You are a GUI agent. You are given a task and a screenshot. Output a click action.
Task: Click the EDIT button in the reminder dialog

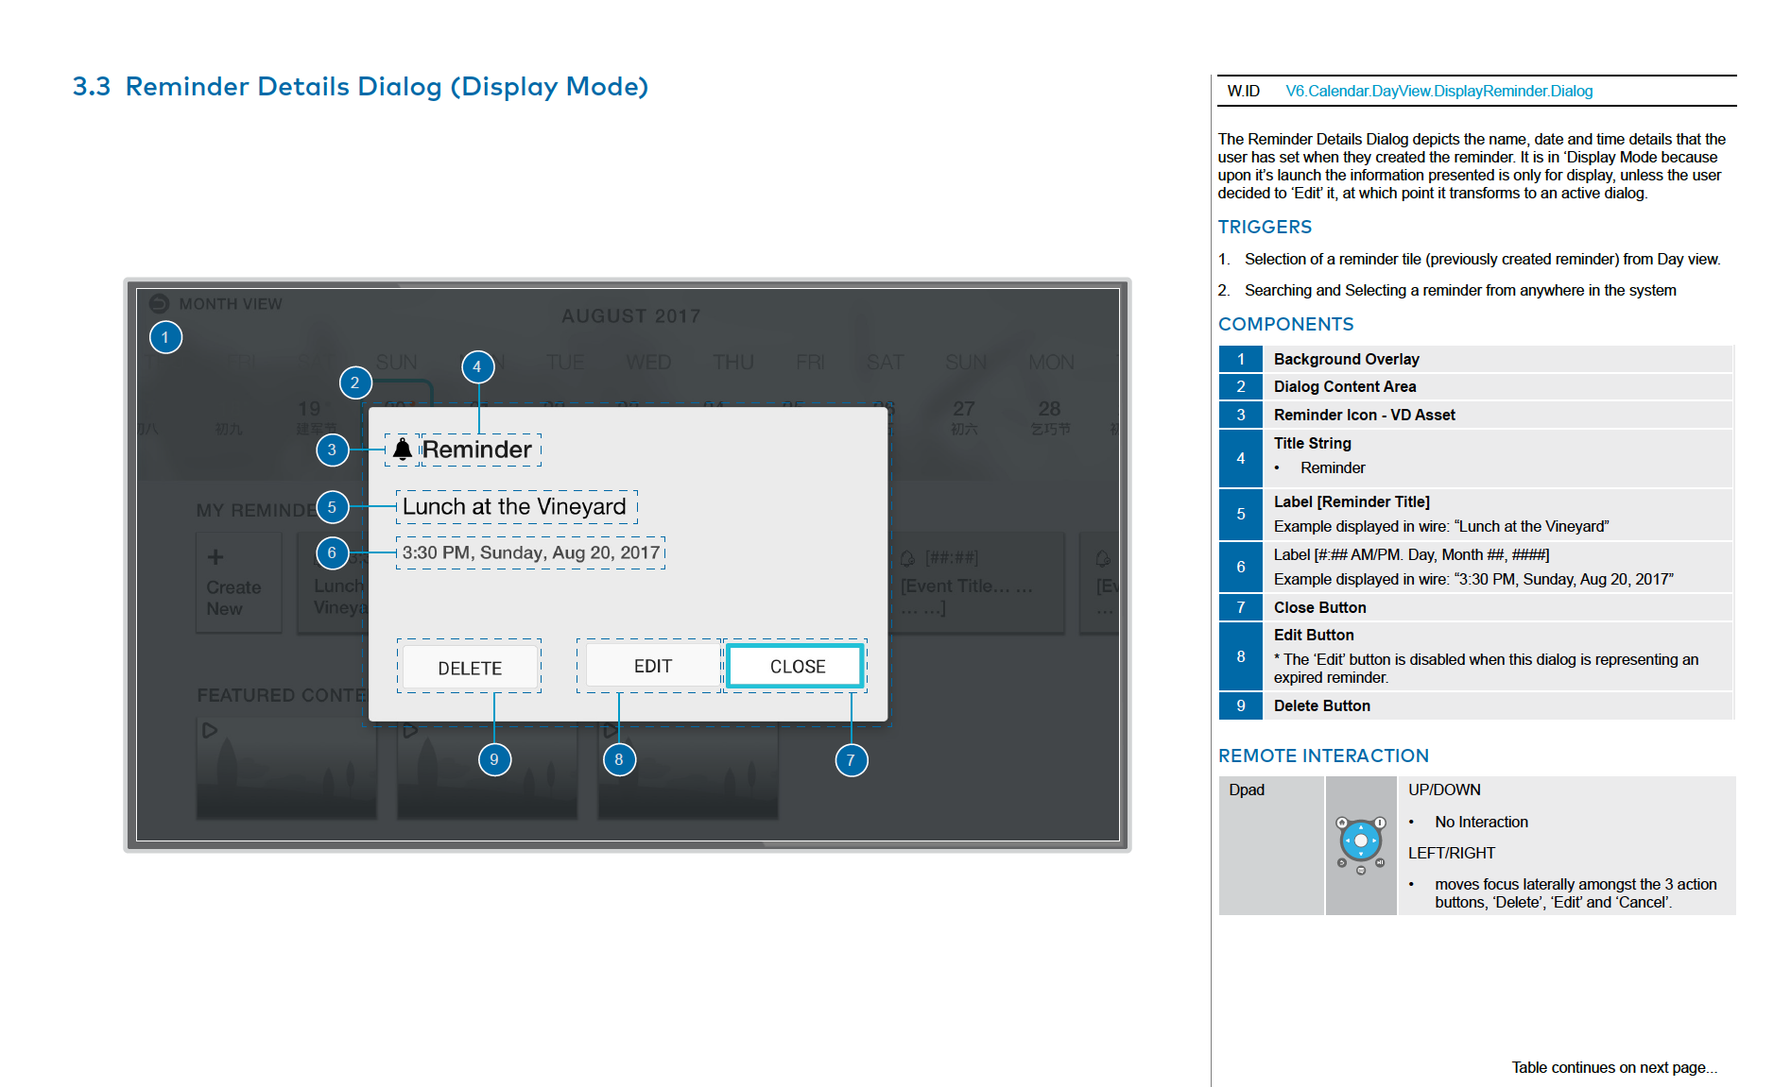tap(652, 666)
